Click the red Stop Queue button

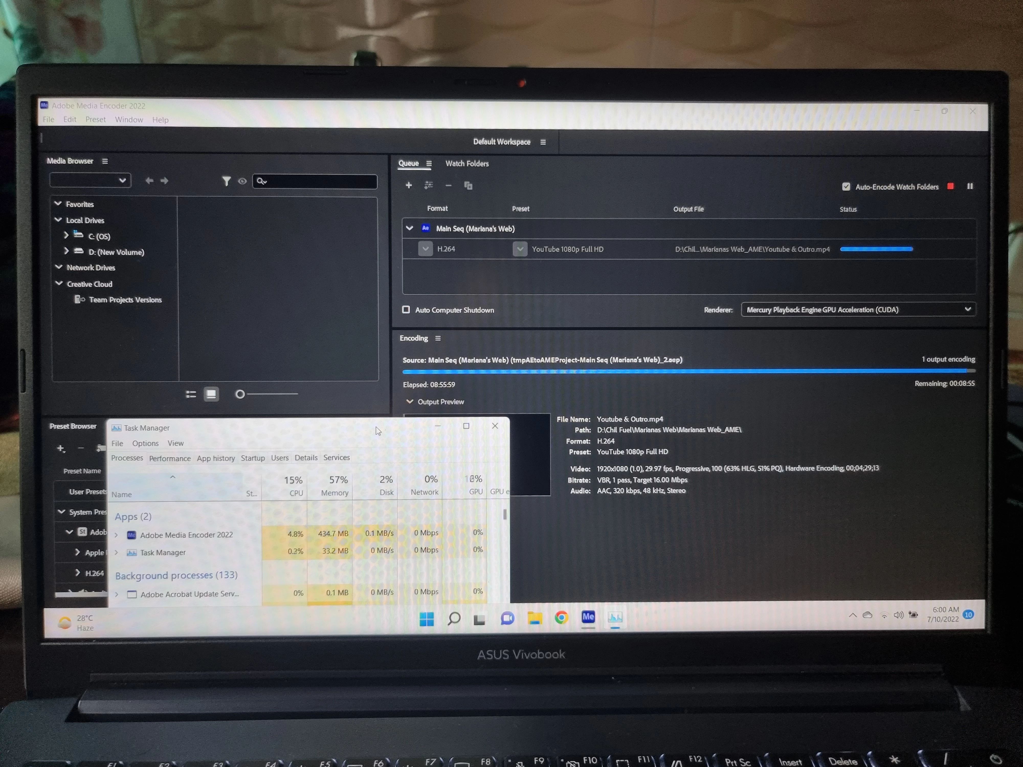pyautogui.click(x=950, y=186)
